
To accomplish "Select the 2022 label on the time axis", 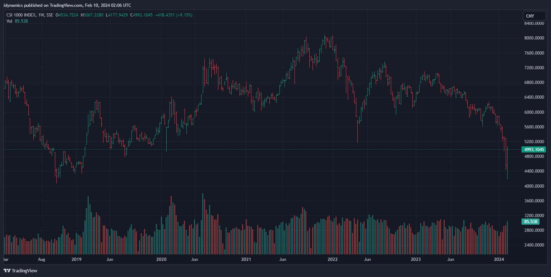I will 333,259.
